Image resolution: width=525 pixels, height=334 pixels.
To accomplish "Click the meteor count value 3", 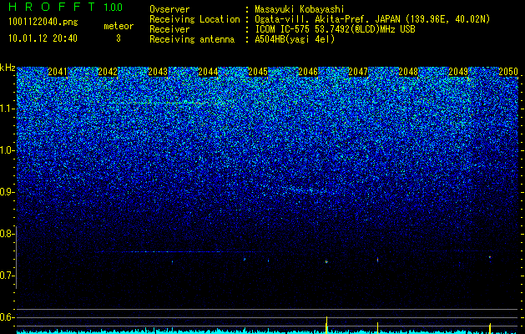I will pyautogui.click(x=119, y=38).
